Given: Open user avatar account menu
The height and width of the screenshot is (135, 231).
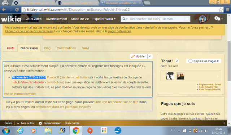Looking at the screenshot, I should pyautogui.click(x=204, y=19).
